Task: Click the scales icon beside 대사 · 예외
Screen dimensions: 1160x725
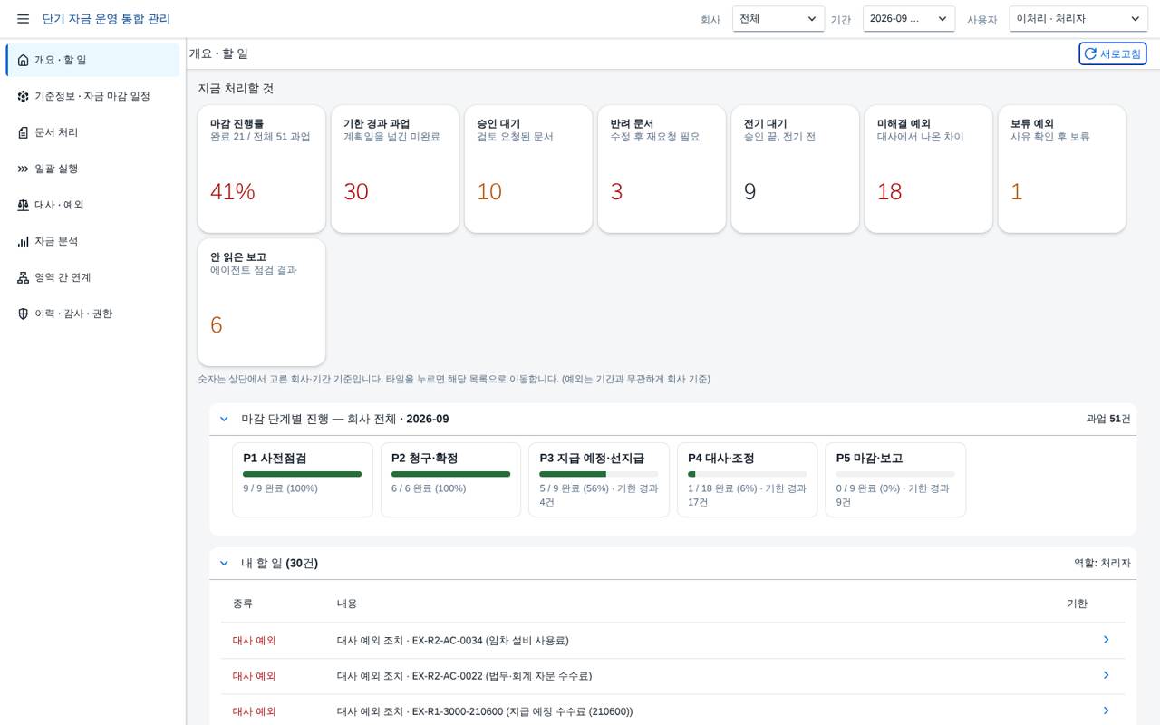Action: click(x=23, y=205)
